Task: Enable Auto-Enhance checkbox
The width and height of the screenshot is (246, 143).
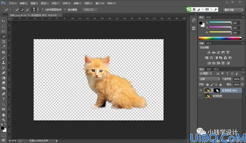Action: click(65, 10)
